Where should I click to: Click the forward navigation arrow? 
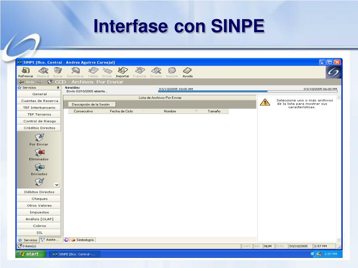[x=40, y=82]
